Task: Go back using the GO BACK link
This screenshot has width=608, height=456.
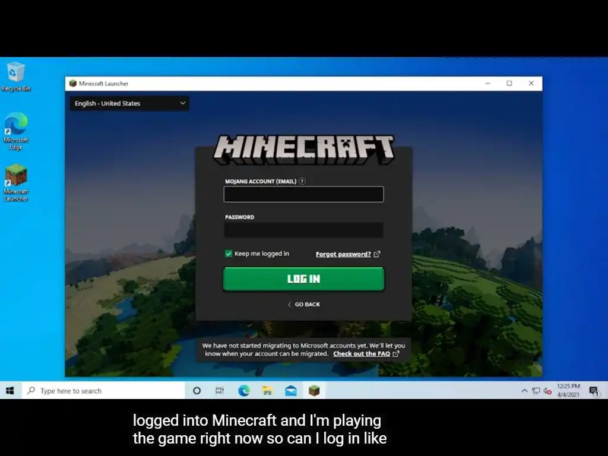Action: [304, 305]
